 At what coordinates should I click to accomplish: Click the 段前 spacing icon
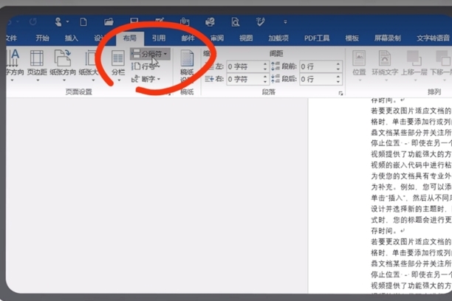pyautogui.click(x=275, y=66)
